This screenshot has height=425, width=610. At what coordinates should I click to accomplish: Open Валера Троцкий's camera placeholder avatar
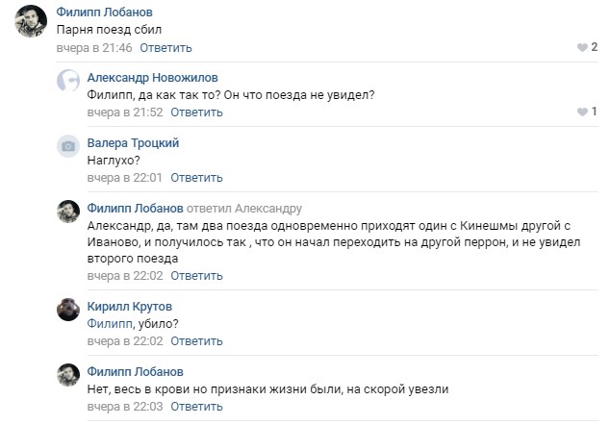coord(68,146)
